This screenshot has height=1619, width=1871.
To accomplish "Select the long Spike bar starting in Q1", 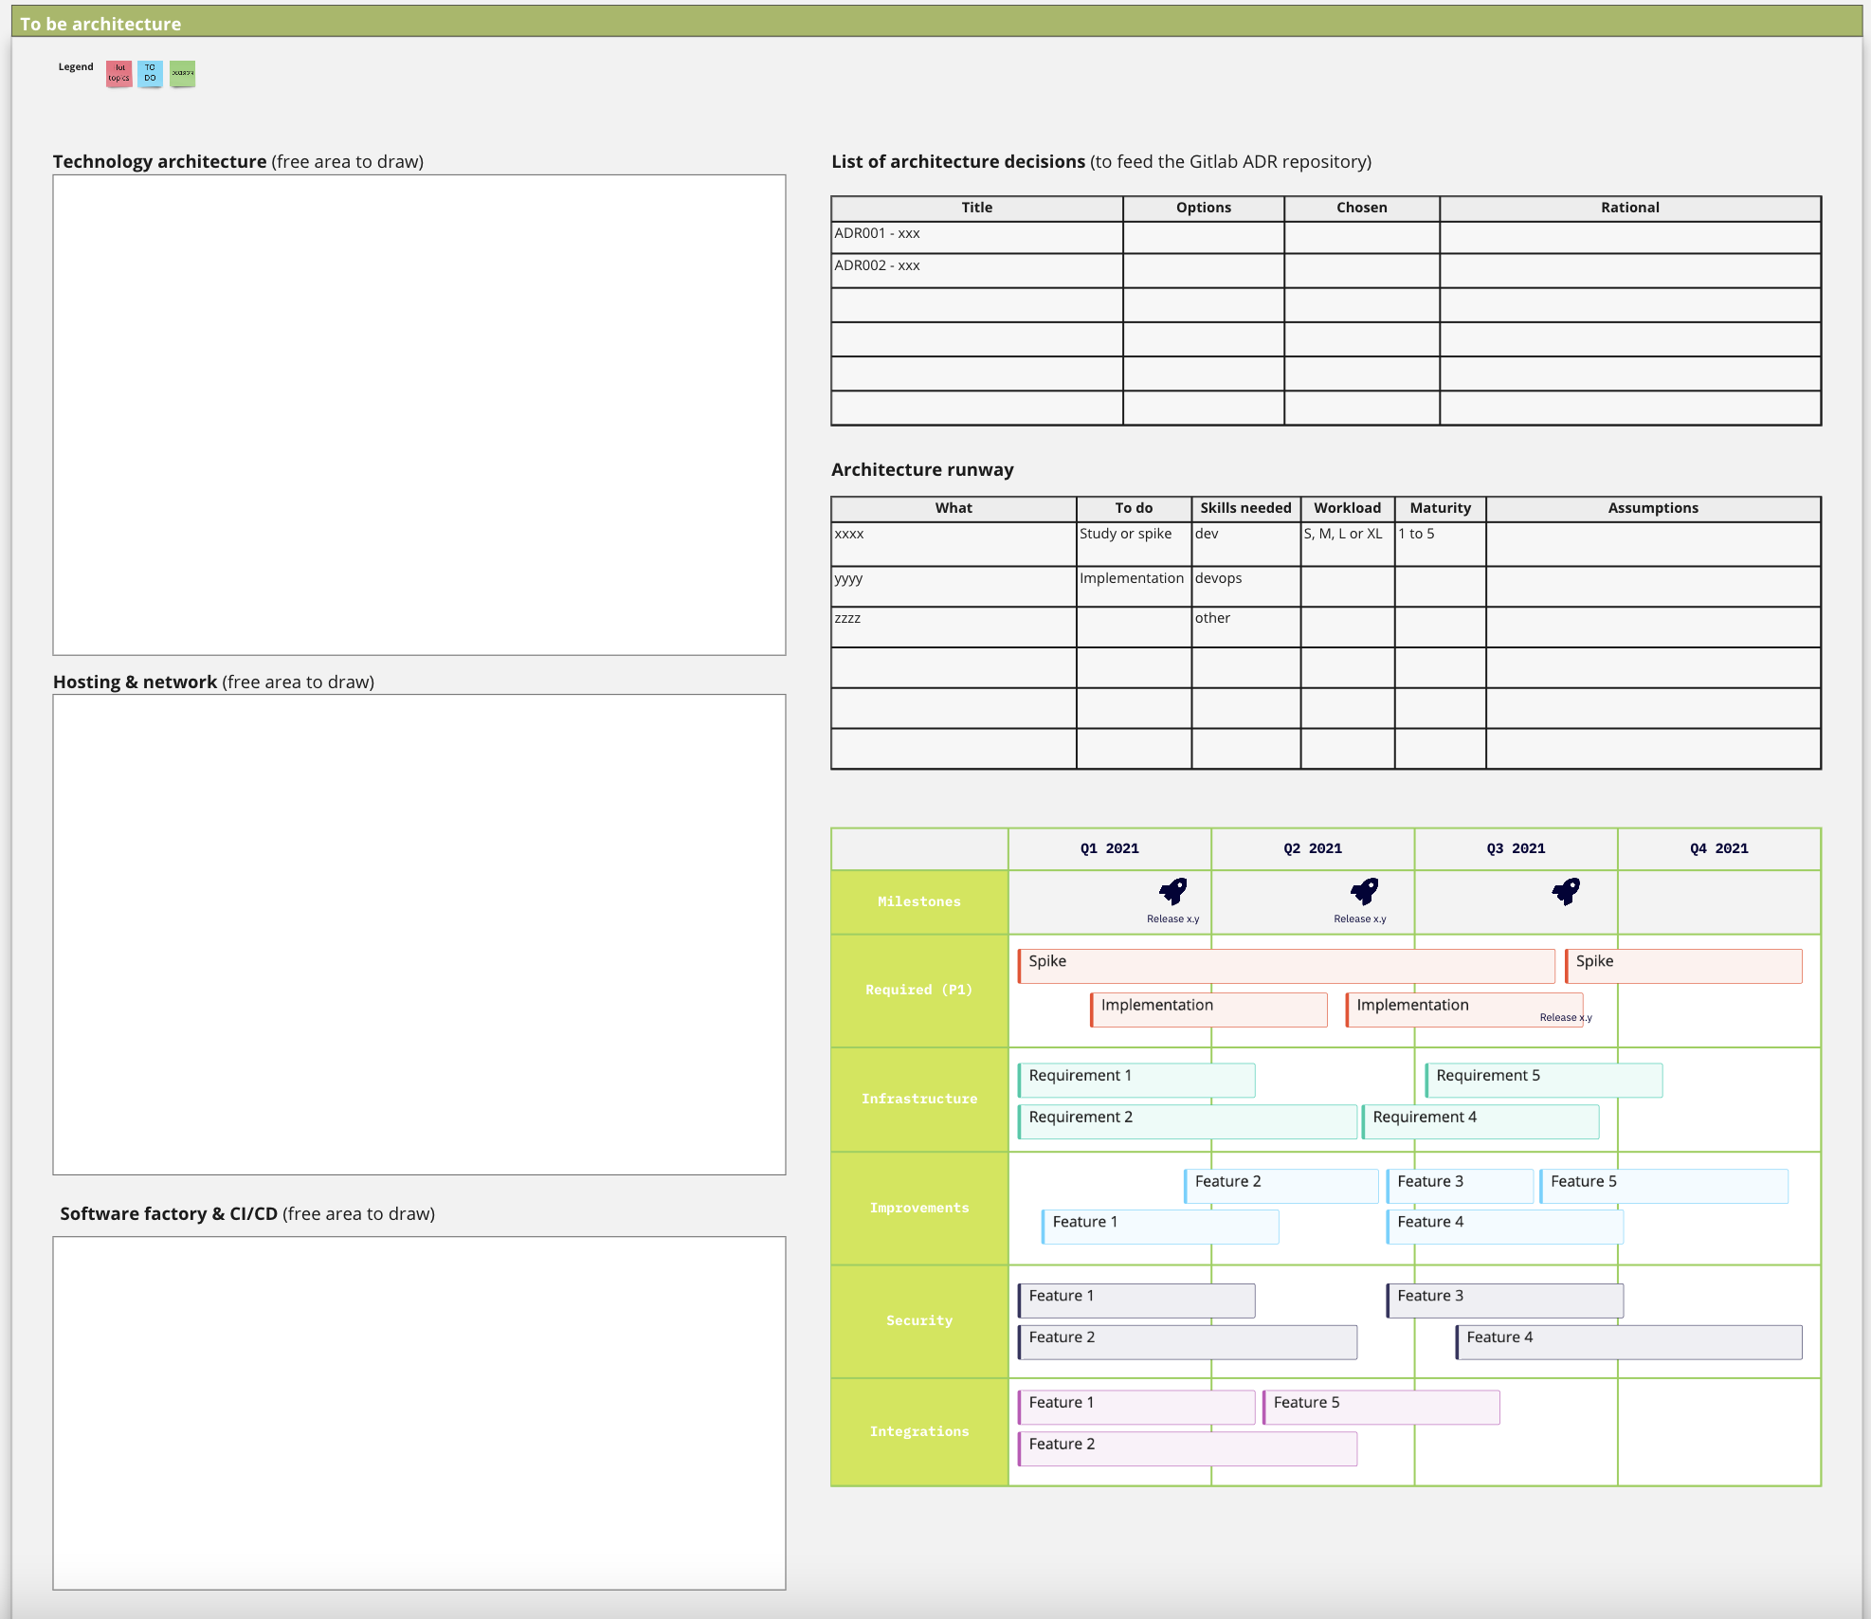I will [1285, 965].
